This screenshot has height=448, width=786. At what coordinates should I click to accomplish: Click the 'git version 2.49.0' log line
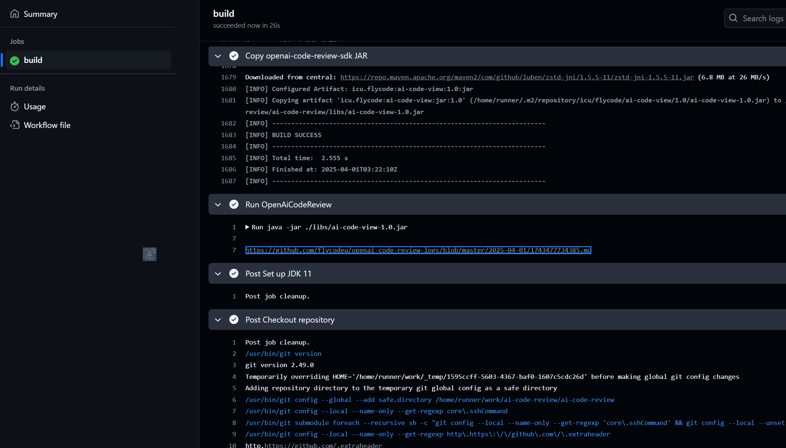point(279,365)
